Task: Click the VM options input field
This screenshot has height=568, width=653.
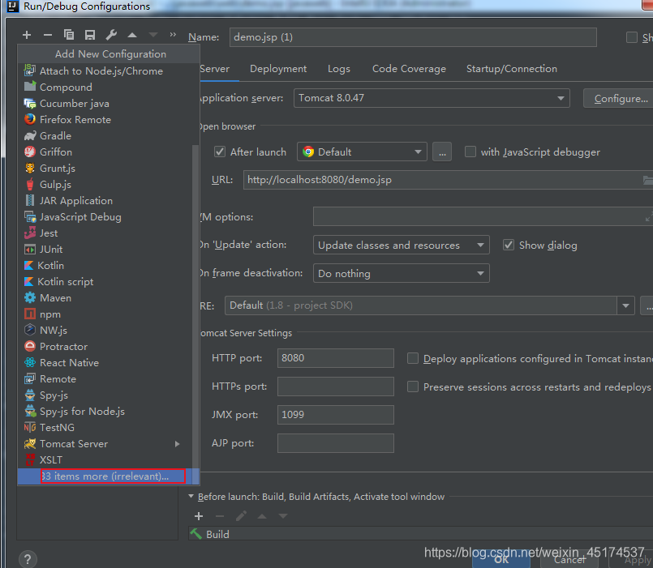Action: [483, 217]
